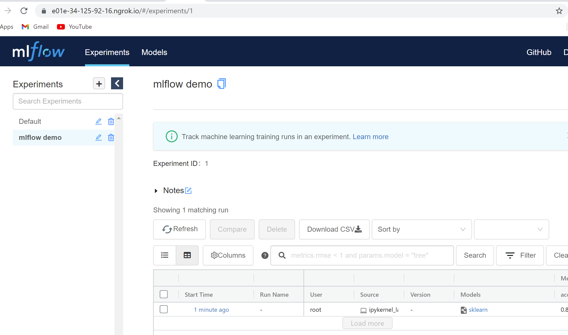Click the browser forward arrow

click(x=8, y=11)
